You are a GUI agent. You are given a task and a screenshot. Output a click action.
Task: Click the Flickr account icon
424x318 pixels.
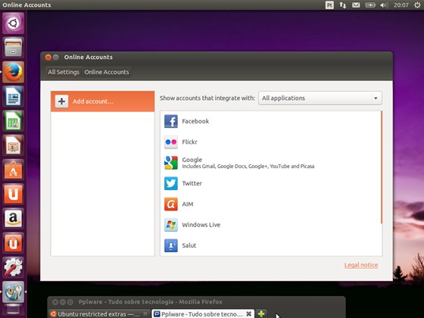tap(171, 142)
